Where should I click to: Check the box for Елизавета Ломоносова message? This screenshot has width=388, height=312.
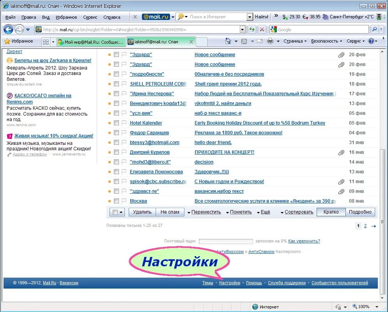pos(116,171)
